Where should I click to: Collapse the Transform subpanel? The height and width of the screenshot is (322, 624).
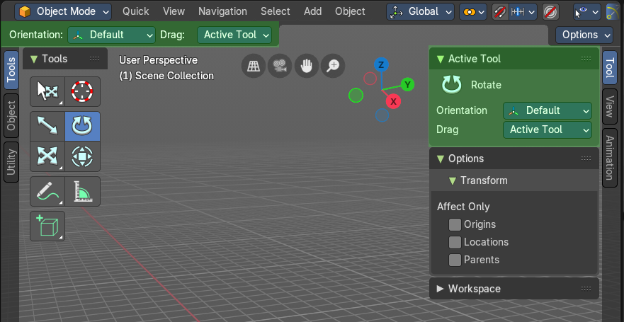coord(514,180)
